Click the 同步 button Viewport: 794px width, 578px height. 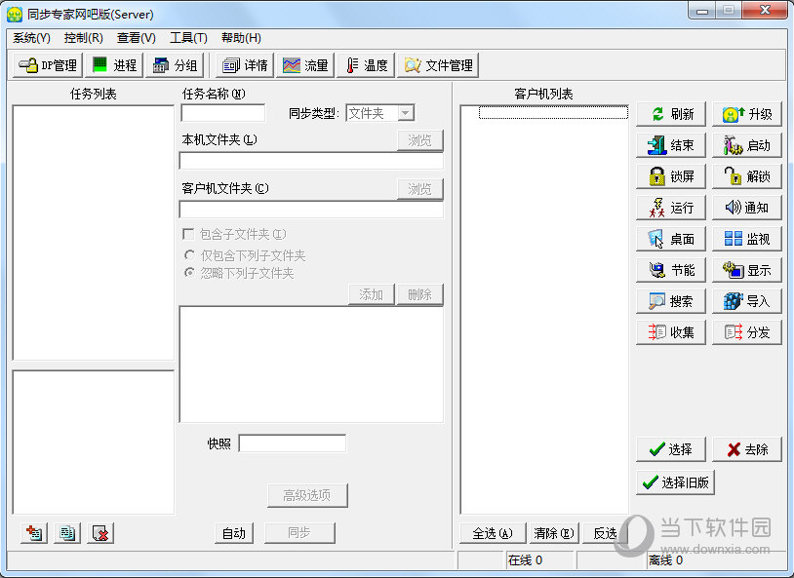pos(299,533)
